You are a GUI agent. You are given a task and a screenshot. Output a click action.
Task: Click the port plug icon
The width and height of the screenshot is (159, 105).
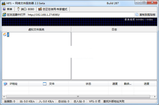pos(18,9)
